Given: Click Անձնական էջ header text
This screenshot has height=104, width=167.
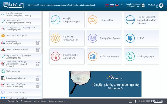Looking at the screenshot, I should 153,6.
